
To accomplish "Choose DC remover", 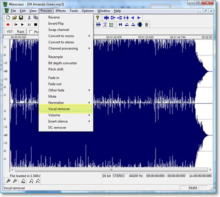I will [x=66, y=128].
